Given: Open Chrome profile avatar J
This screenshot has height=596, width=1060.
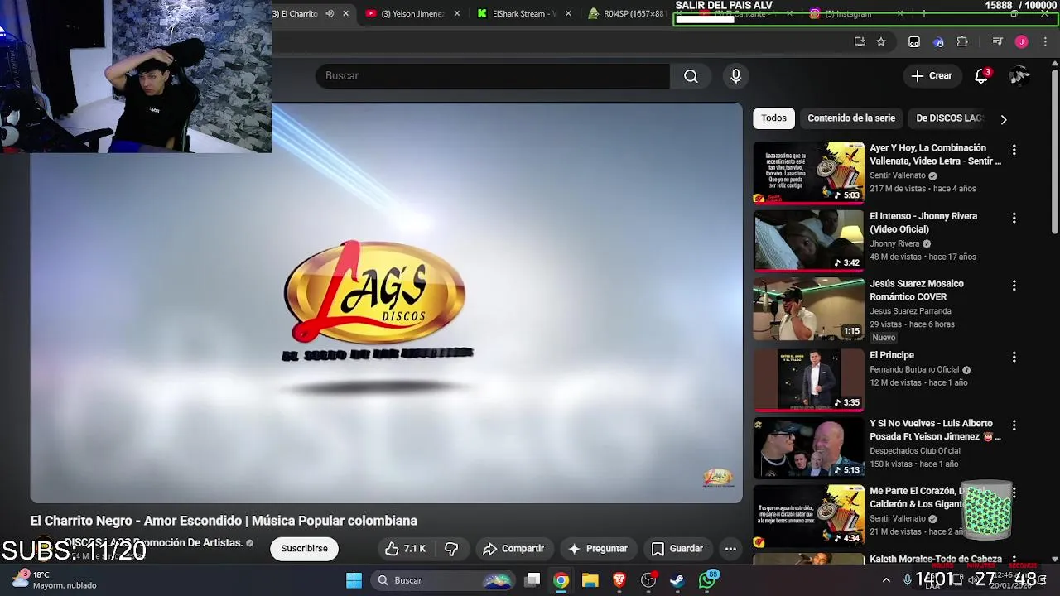Looking at the screenshot, I should click(1021, 42).
